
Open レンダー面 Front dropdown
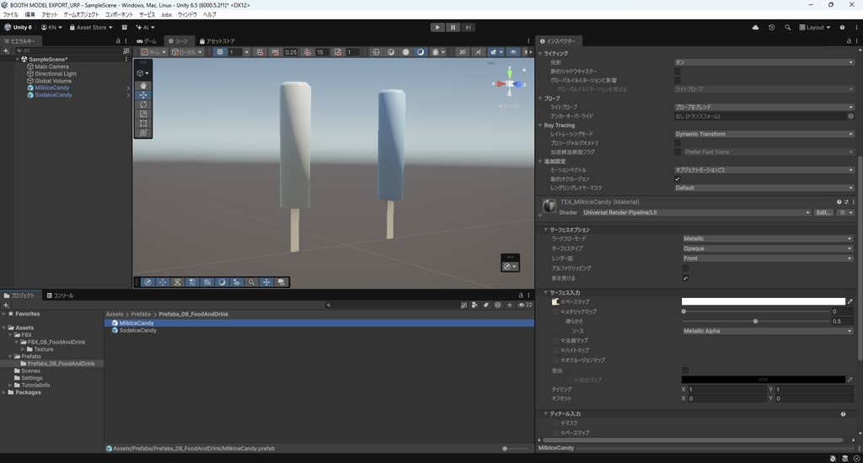tap(767, 258)
